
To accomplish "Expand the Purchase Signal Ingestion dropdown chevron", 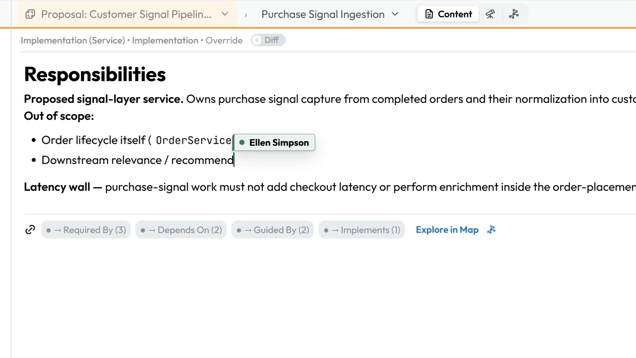I will click(x=395, y=14).
